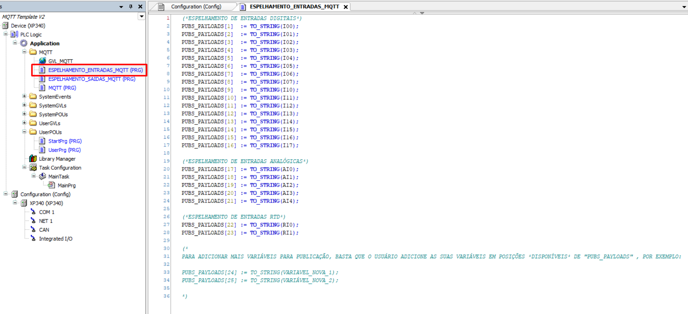The width and height of the screenshot is (688, 314).
Task: Pin the device tree panel
Action: [131, 6]
